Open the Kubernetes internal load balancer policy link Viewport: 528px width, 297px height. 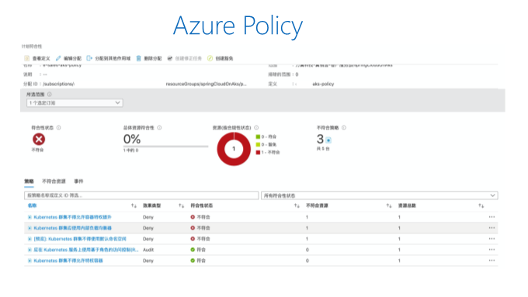pos(72,228)
